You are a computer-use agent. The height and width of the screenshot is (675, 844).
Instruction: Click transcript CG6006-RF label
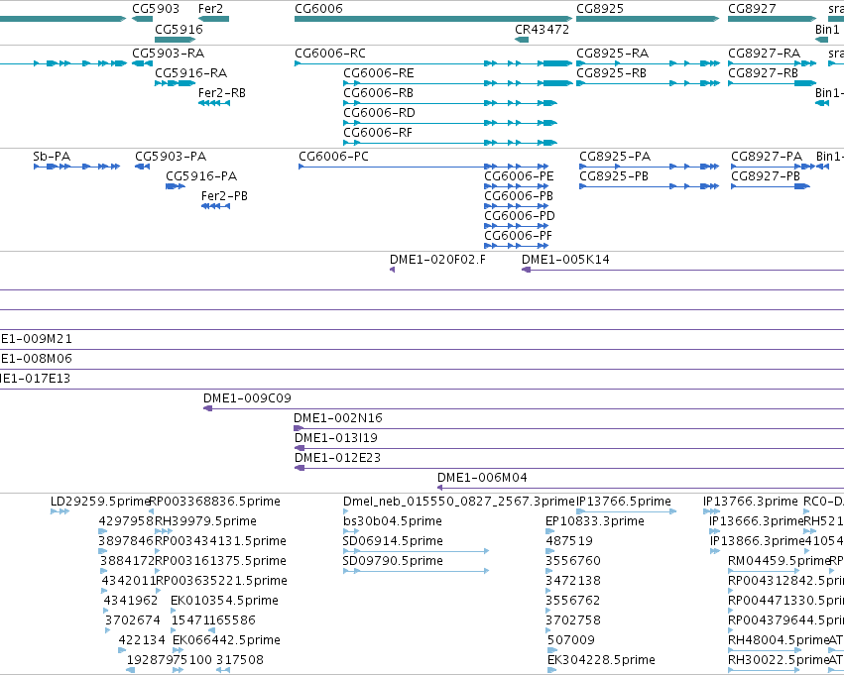[378, 133]
